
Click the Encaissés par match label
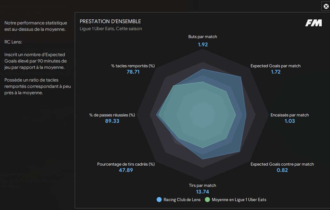289,115
